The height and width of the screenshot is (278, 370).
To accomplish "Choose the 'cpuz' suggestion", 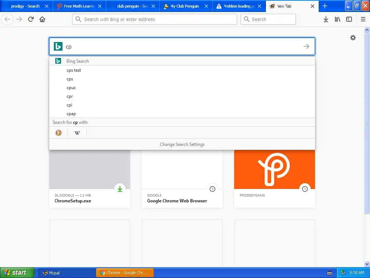I will pyautogui.click(x=182, y=88).
